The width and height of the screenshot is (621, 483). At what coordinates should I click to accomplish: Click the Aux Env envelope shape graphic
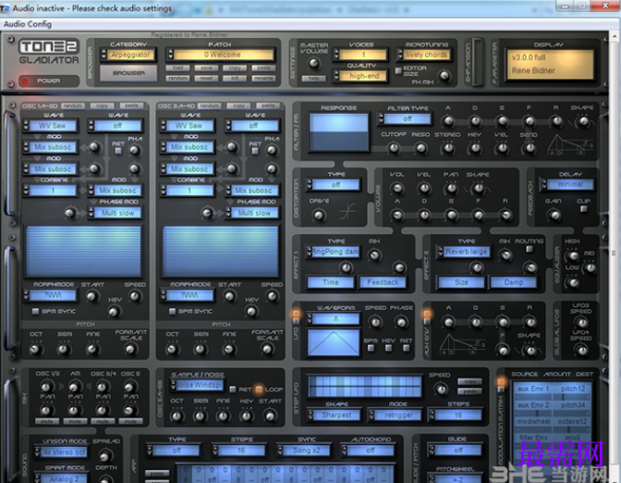(x=462, y=344)
